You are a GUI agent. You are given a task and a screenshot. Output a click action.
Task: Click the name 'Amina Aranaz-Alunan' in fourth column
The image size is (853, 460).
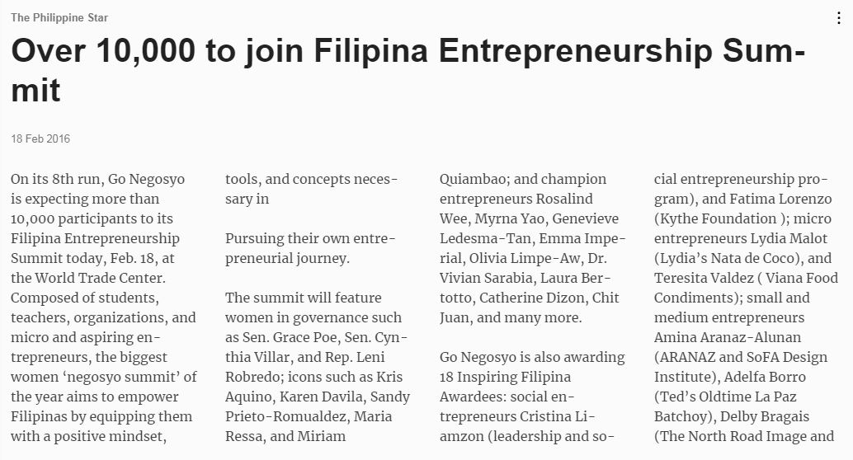click(728, 338)
